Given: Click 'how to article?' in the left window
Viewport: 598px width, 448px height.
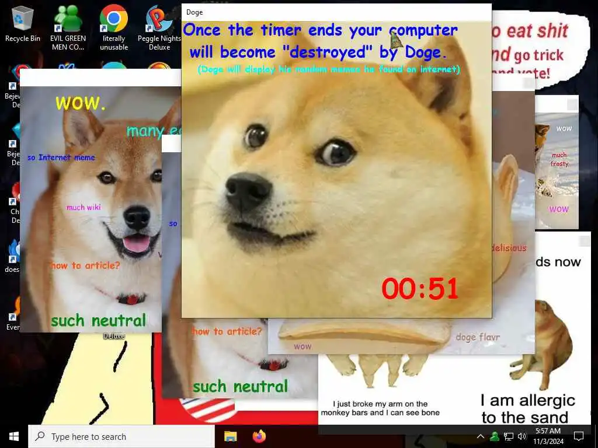Looking at the screenshot, I should 85,265.
